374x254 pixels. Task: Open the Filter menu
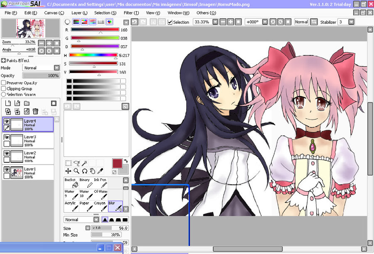point(131,12)
